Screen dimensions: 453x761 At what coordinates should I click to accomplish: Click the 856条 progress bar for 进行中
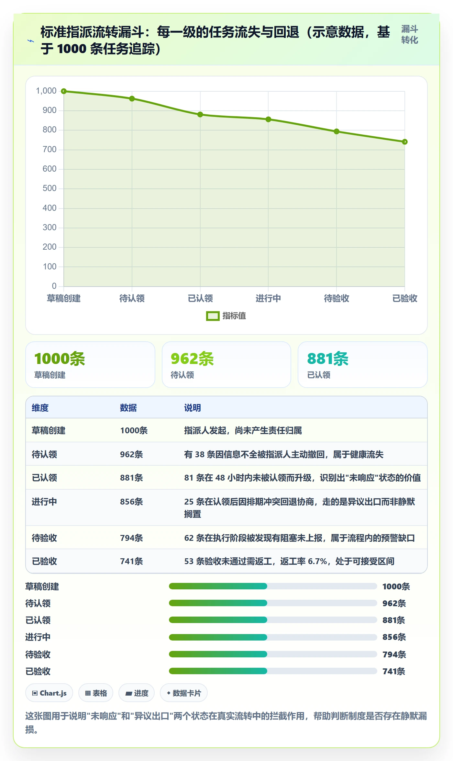pyautogui.click(x=273, y=637)
